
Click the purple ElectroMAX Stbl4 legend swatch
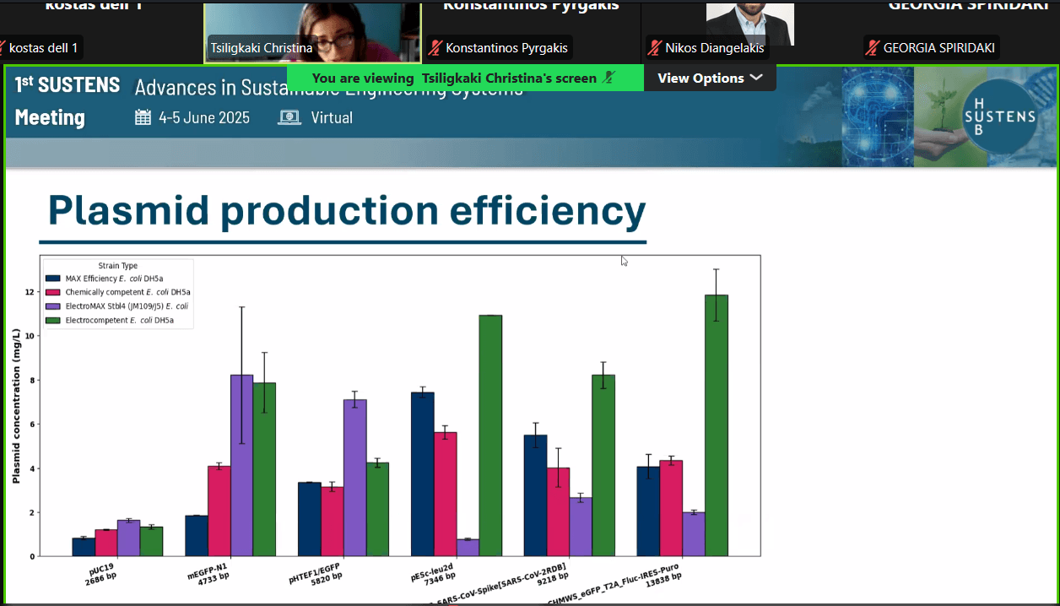[x=52, y=306]
